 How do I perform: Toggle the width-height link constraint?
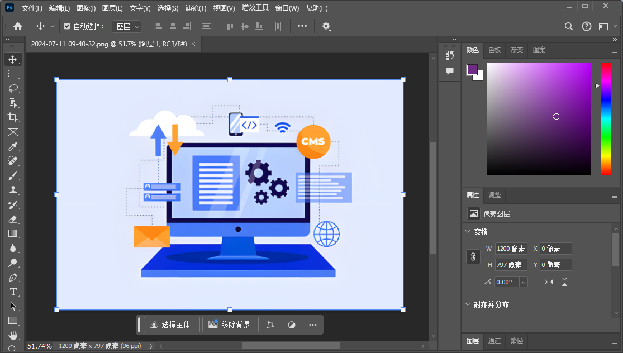pyautogui.click(x=473, y=257)
